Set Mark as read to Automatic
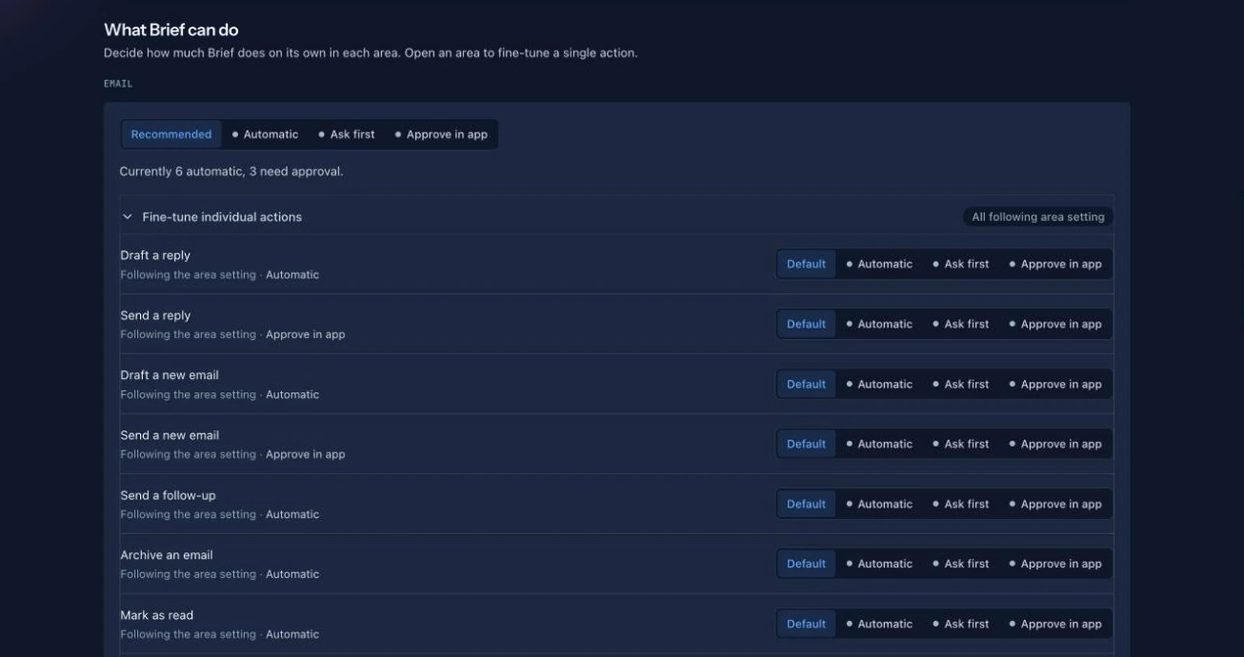 (879, 624)
